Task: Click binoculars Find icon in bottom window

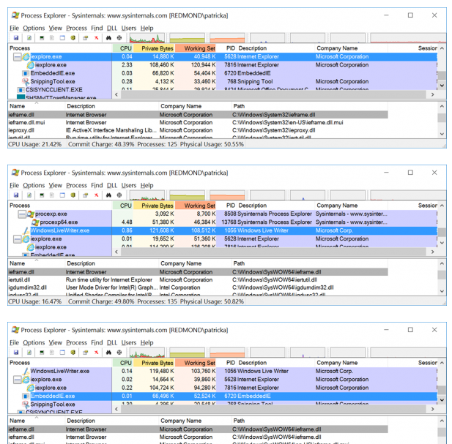Action: point(108,353)
